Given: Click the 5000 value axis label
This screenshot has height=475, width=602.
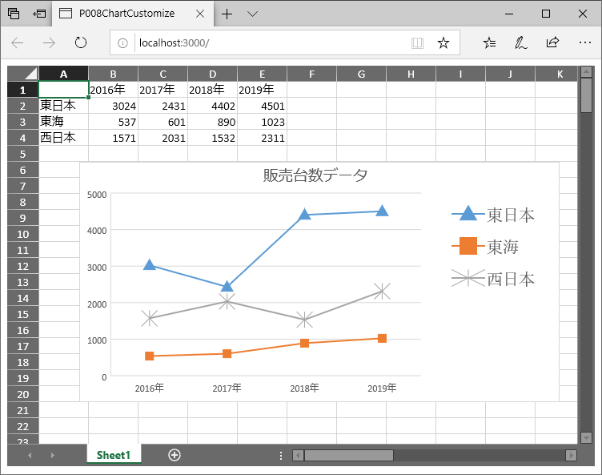Looking at the screenshot, I should pyautogui.click(x=97, y=195).
